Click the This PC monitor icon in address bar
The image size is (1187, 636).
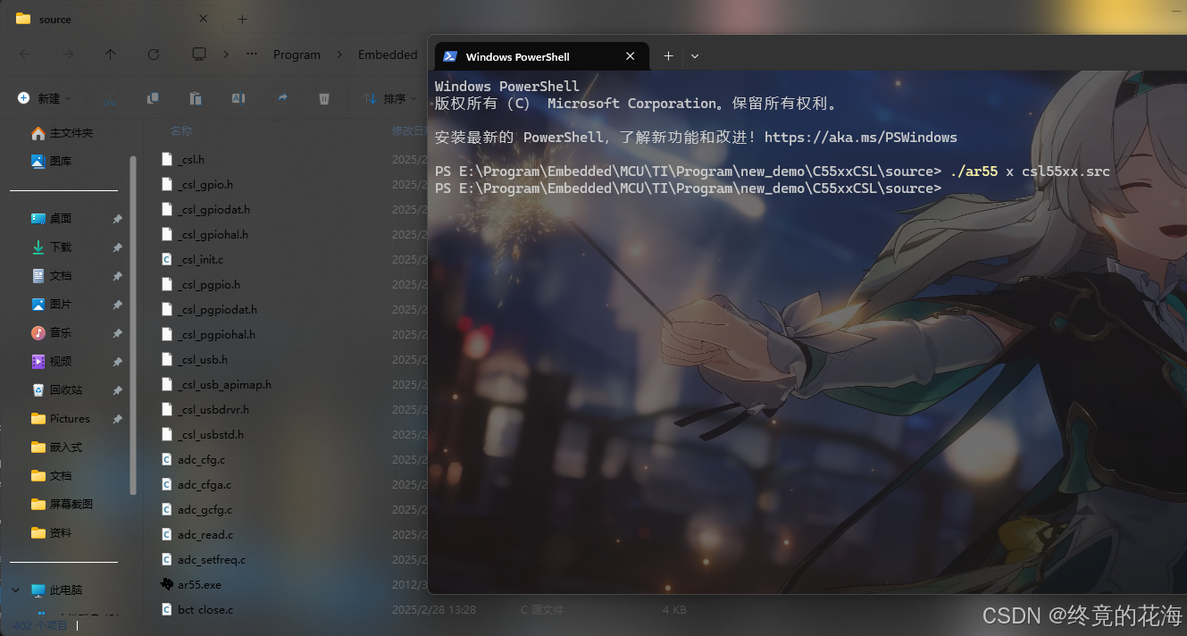[x=199, y=54]
